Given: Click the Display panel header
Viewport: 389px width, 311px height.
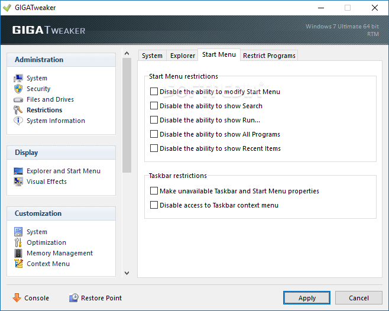Looking at the screenshot, I should click(x=61, y=153).
